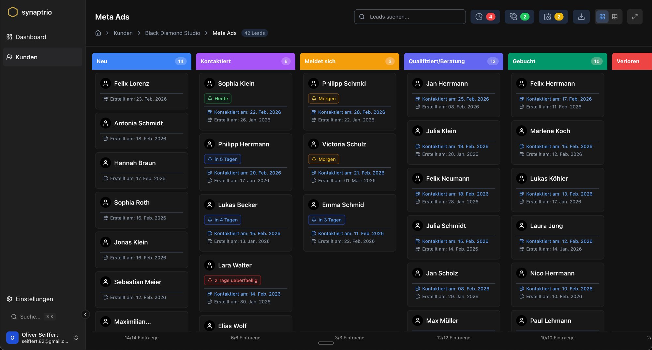The height and width of the screenshot is (350, 652).
Task: Click the home icon in the breadcrumb
Action: click(98, 33)
